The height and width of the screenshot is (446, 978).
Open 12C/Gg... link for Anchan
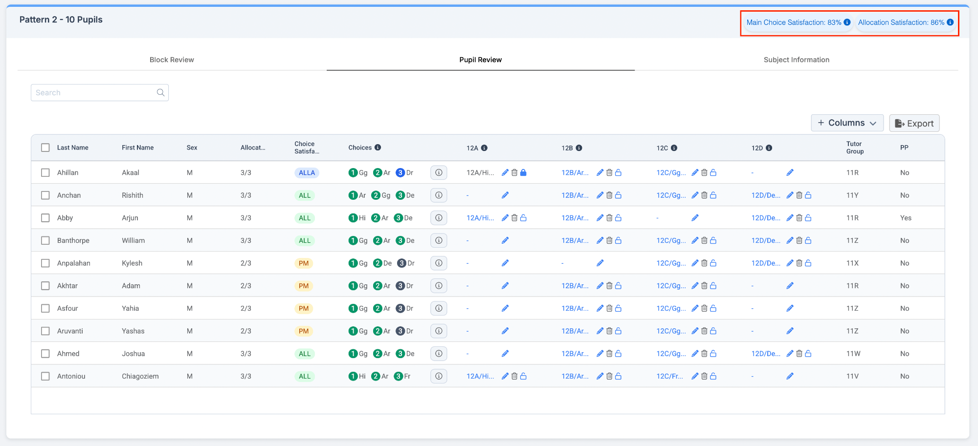tap(671, 195)
